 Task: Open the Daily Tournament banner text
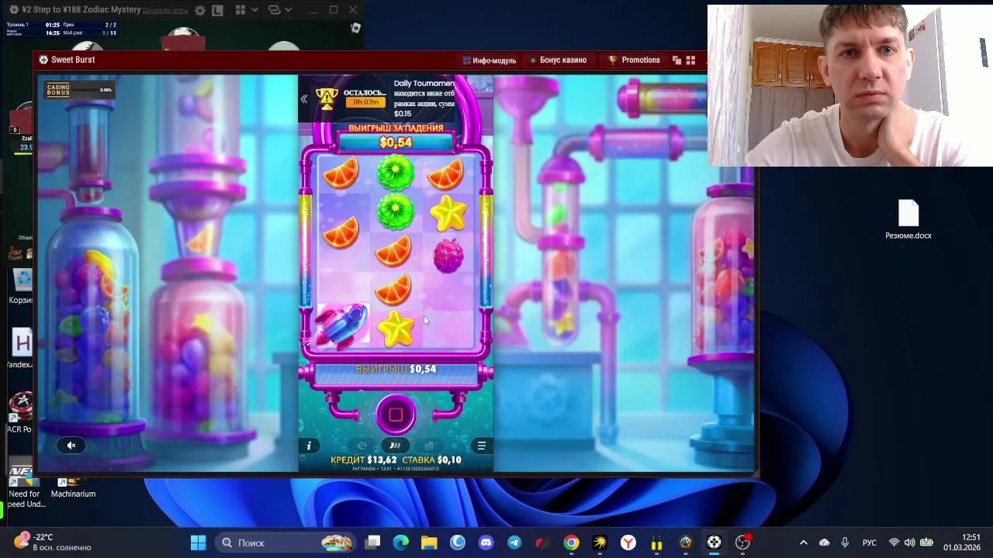pyautogui.click(x=424, y=98)
